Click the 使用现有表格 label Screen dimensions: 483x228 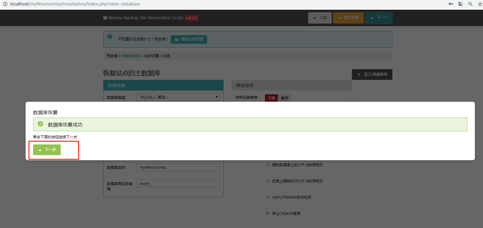tap(246, 98)
